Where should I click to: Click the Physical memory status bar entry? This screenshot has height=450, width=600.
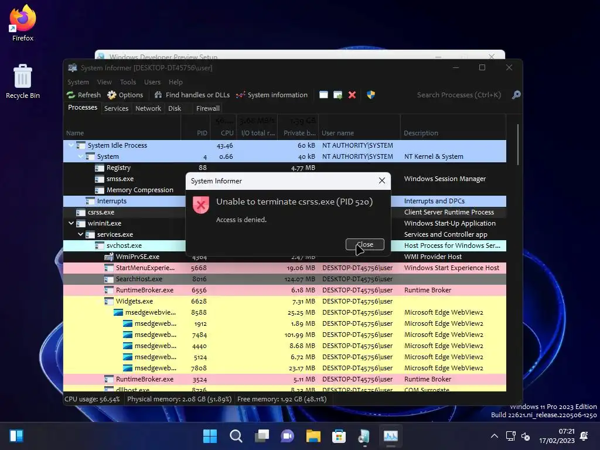tap(179, 399)
